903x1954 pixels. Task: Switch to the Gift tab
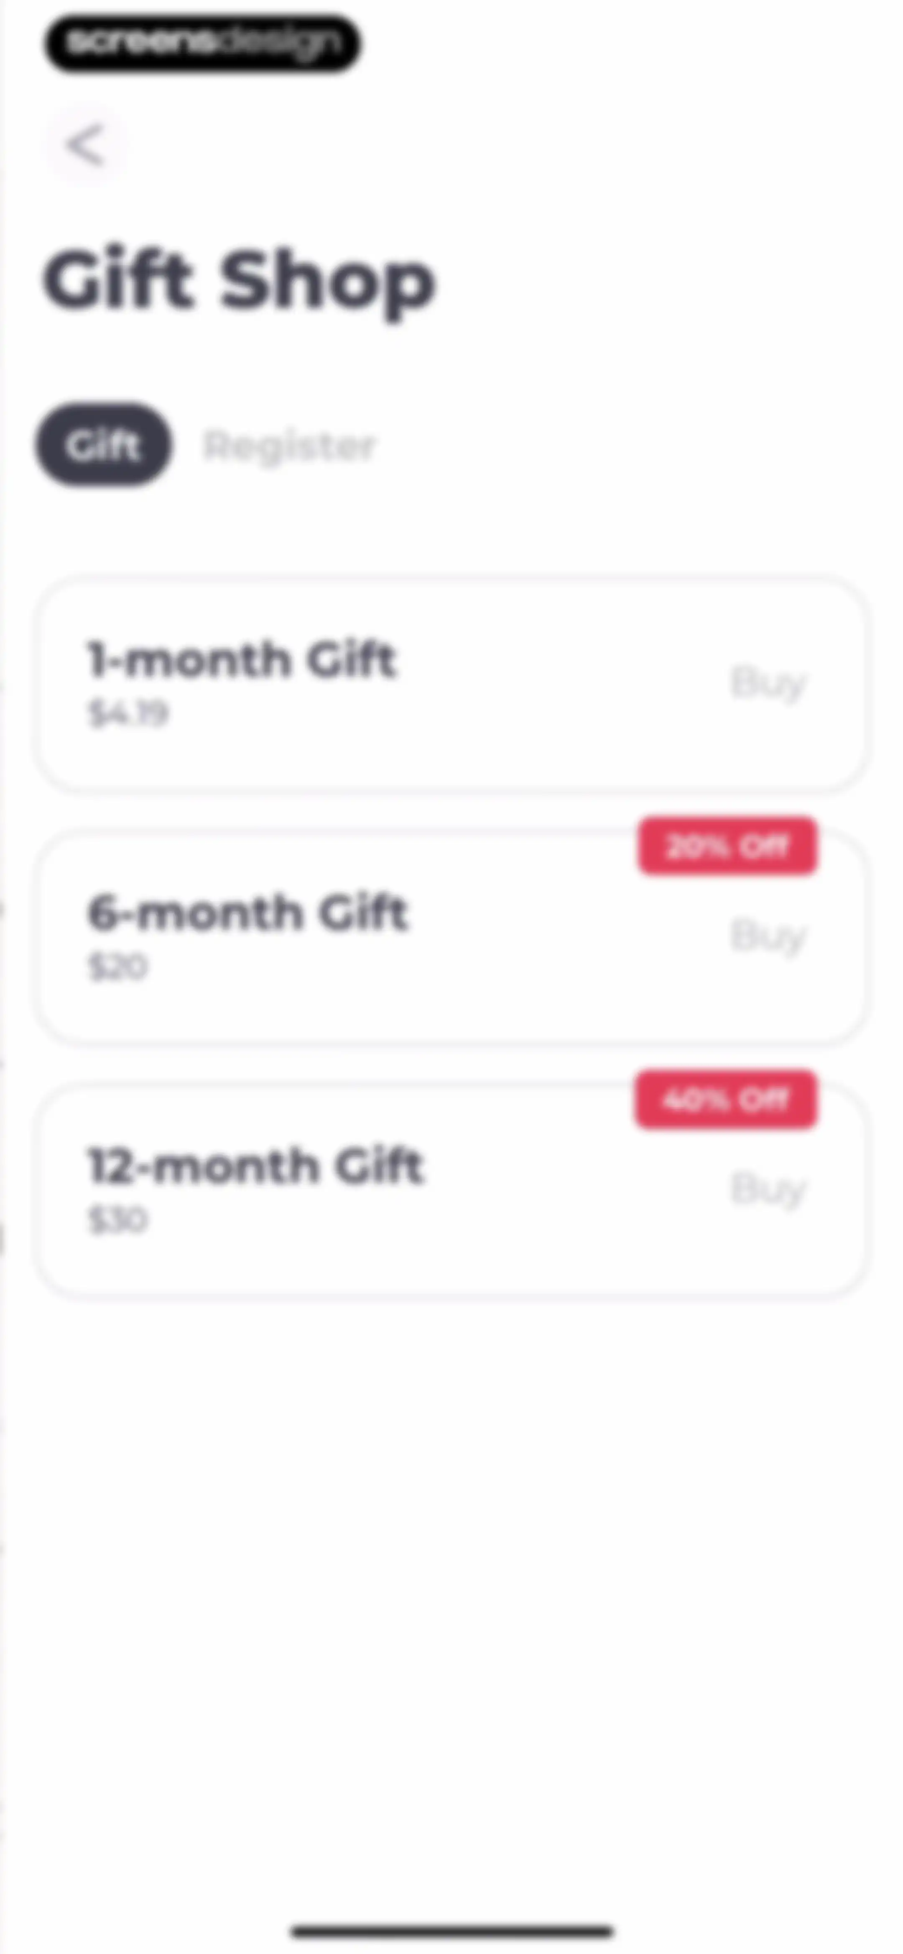(104, 444)
